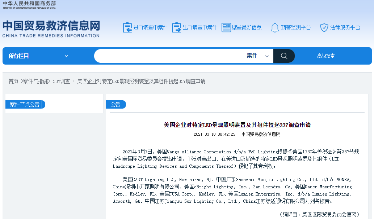Click the chevron beside 所有栏目
The width and height of the screenshot is (374, 219).
66,56
